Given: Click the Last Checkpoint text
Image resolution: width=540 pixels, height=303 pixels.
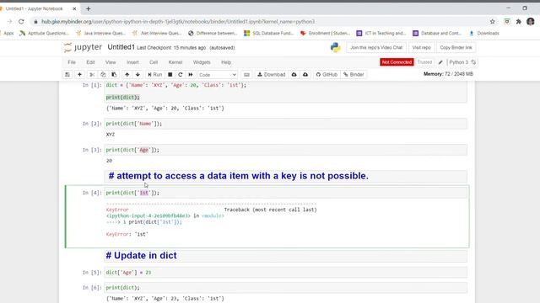Looking at the screenshot, I should point(171,48).
